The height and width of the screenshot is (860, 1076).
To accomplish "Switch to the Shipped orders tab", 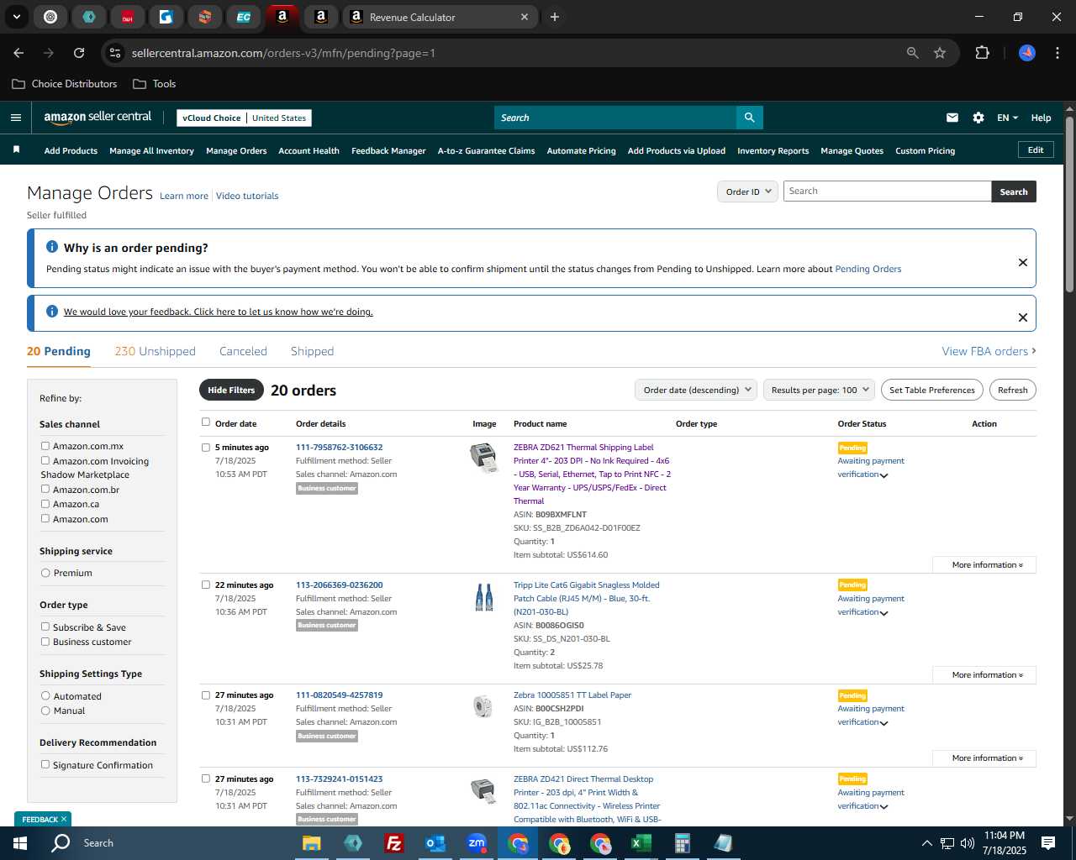I will point(312,351).
